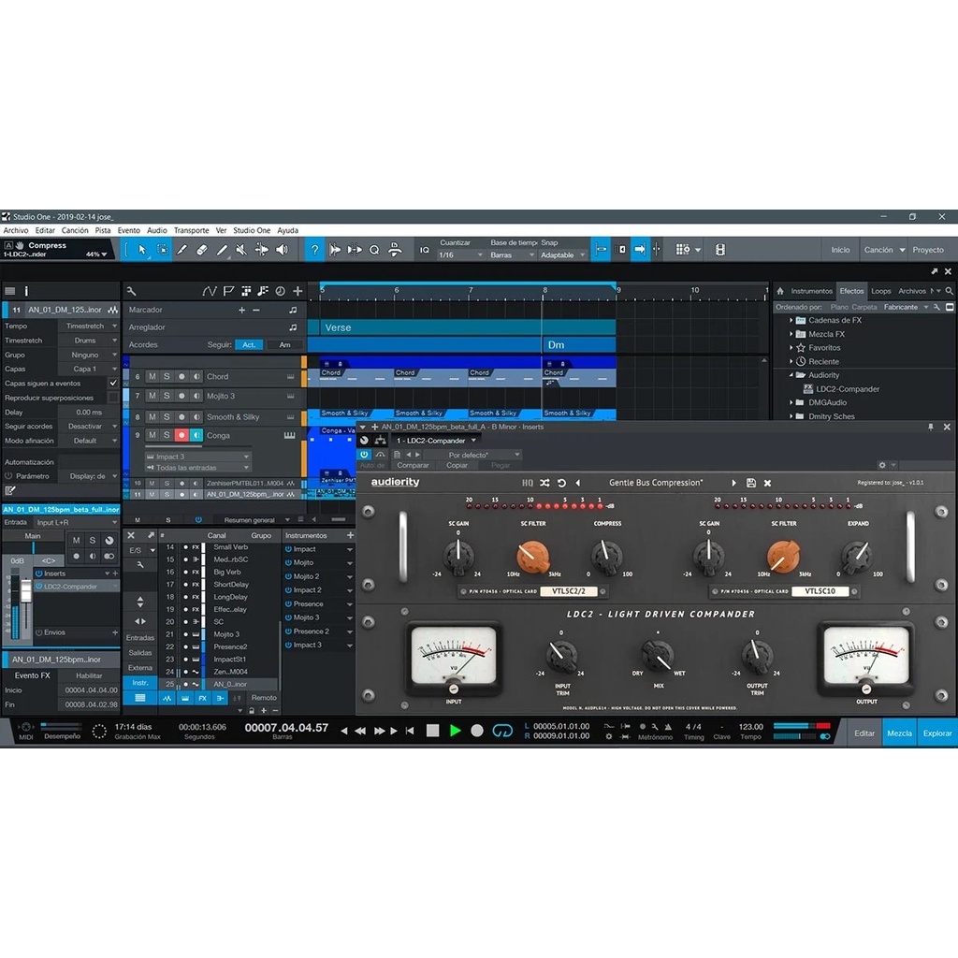
Task: Select the Arrow tool in toolbar
Action: click(x=142, y=249)
